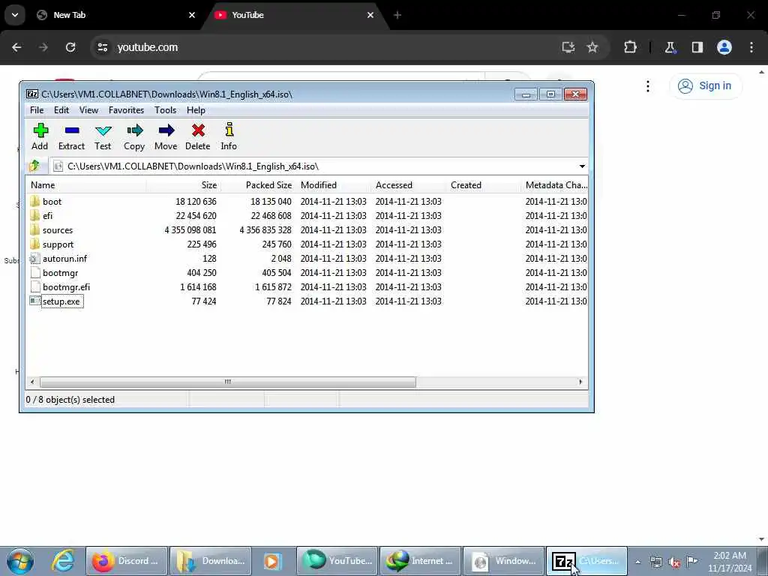Image resolution: width=768 pixels, height=576 pixels.
Task: Open Chrome side panel icon
Action: [x=697, y=47]
